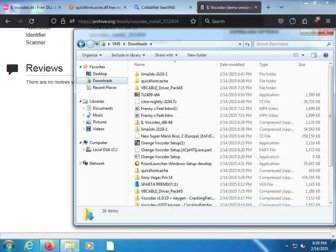Open Firefox extensions puzzle icon
The height and width of the screenshot is (252, 336).
(x=304, y=21)
